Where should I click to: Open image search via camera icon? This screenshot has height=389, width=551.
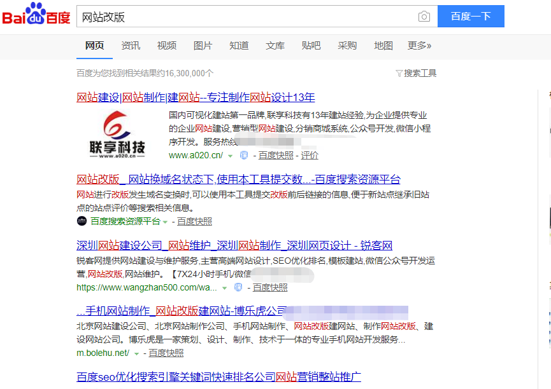coord(424,17)
